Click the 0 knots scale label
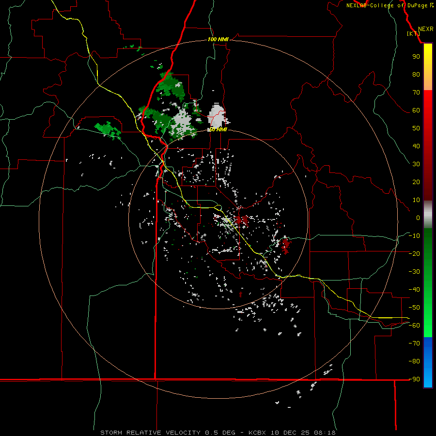Image resolution: width=436 pixels, height=436 pixels. click(418, 218)
